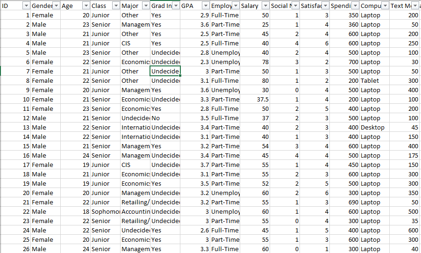The image size is (421, 253).
Task: Select the 'Internatio' major cell in row ID 14
Action: pos(135,137)
